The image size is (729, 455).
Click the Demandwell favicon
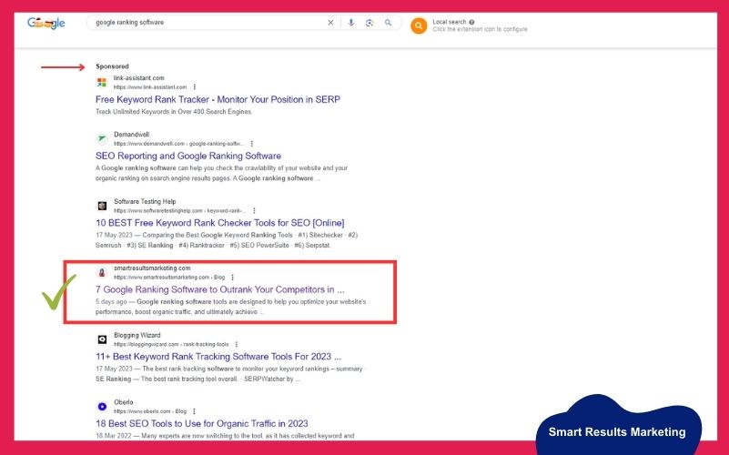[x=102, y=138]
